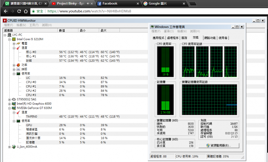Viewport: 268px width, 162px height.
Task: Click the HWMonitor lightning app icon in title bar
Action: [4, 21]
